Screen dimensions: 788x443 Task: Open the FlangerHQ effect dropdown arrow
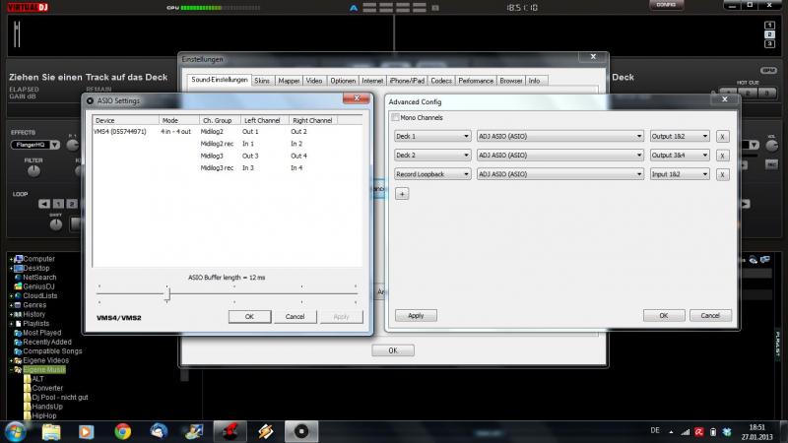(55, 145)
